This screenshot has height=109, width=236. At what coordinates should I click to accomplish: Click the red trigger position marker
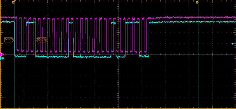click(x=15, y=1)
